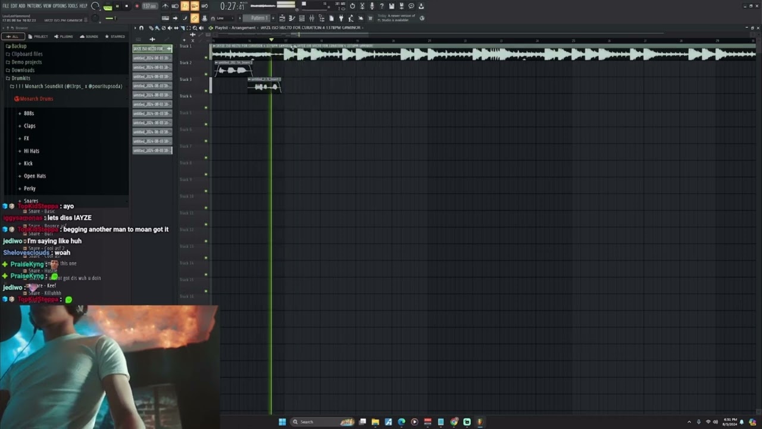Click the one-click recording microphone icon
This screenshot has height=429, width=762.
[372, 6]
